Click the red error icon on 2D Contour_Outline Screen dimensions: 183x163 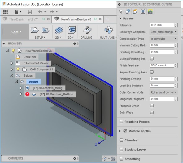[27, 94]
